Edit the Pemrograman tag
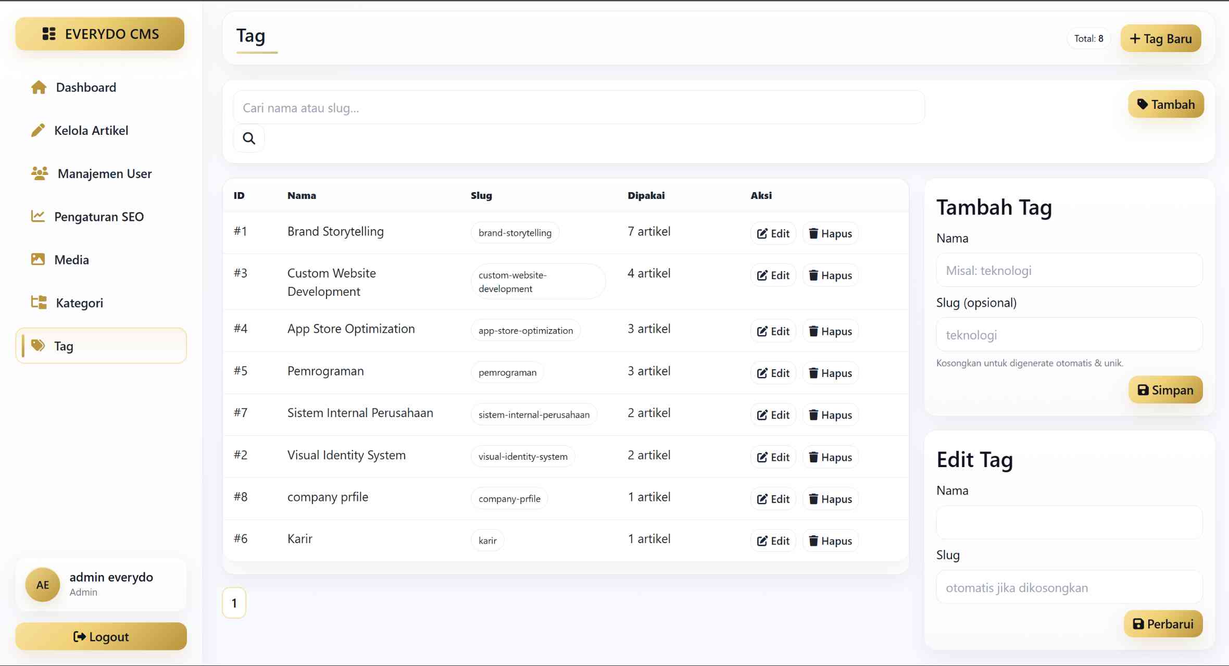This screenshot has height=666, width=1229. (773, 373)
